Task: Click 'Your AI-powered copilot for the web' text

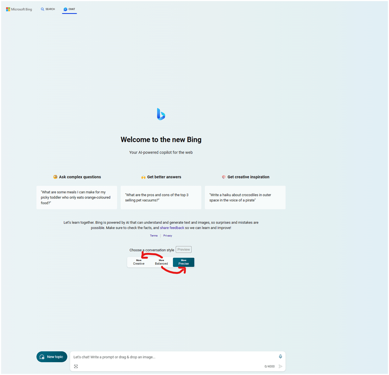Action: [x=161, y=152]
